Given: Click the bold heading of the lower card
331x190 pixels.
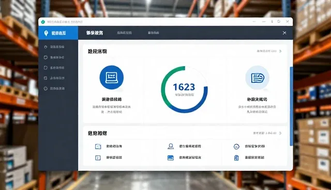Looking at the screenshot, I should click(x=97, y=133).
